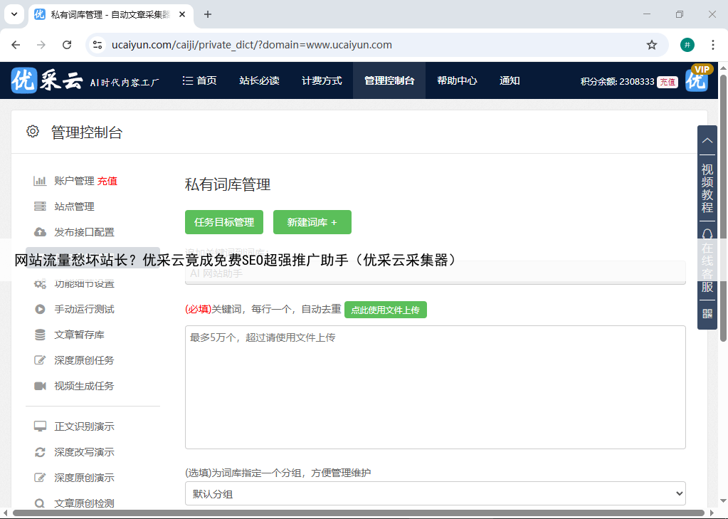The height and width of the screenshot is (519, 728).
Task: Click the database icon for 文章暂存库
Action: 40,335
